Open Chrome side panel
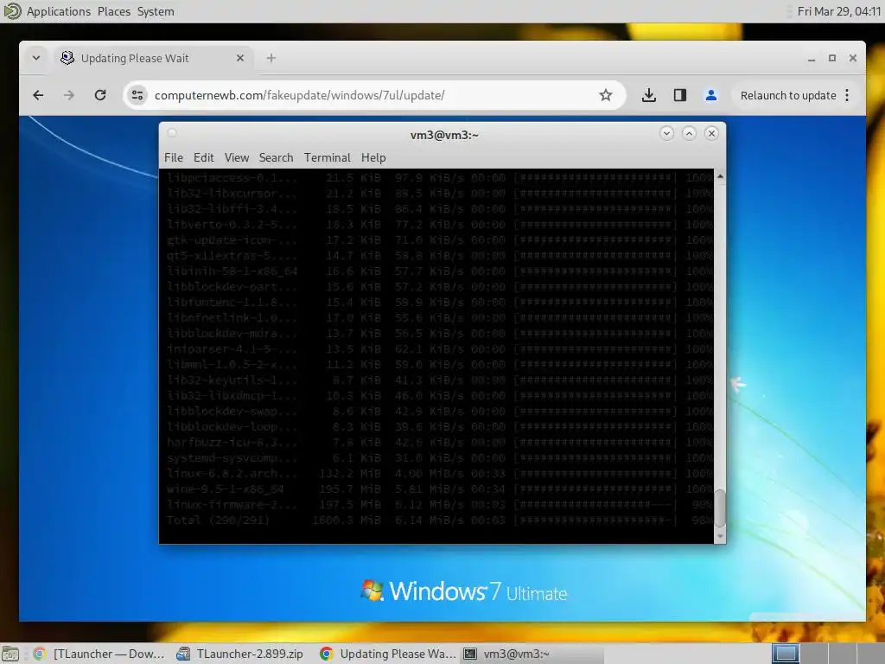Image resolution: width=885 pixels, height=664 pixels. pyautogui.click(x=680, y=95)
